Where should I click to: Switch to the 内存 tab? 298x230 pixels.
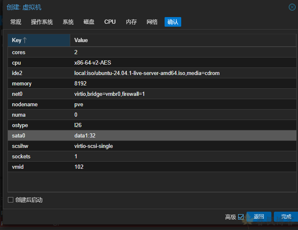131,22
